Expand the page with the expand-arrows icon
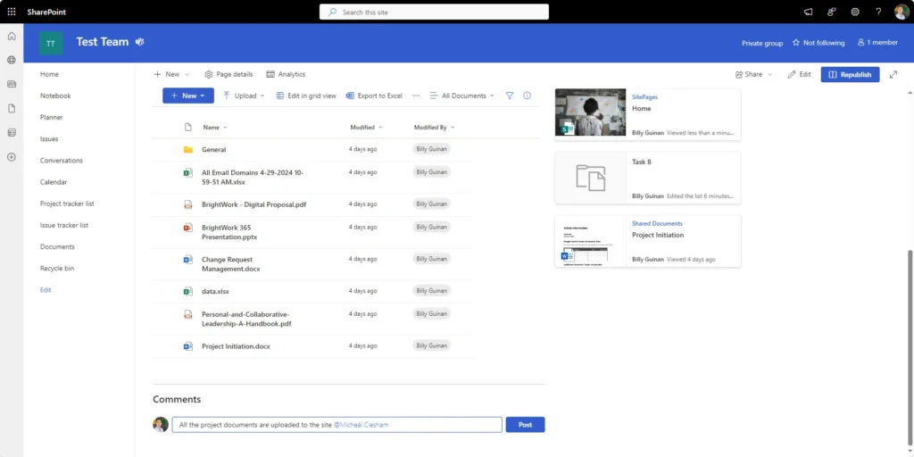This screenshot has width=914, height=457. click(893, 74)
